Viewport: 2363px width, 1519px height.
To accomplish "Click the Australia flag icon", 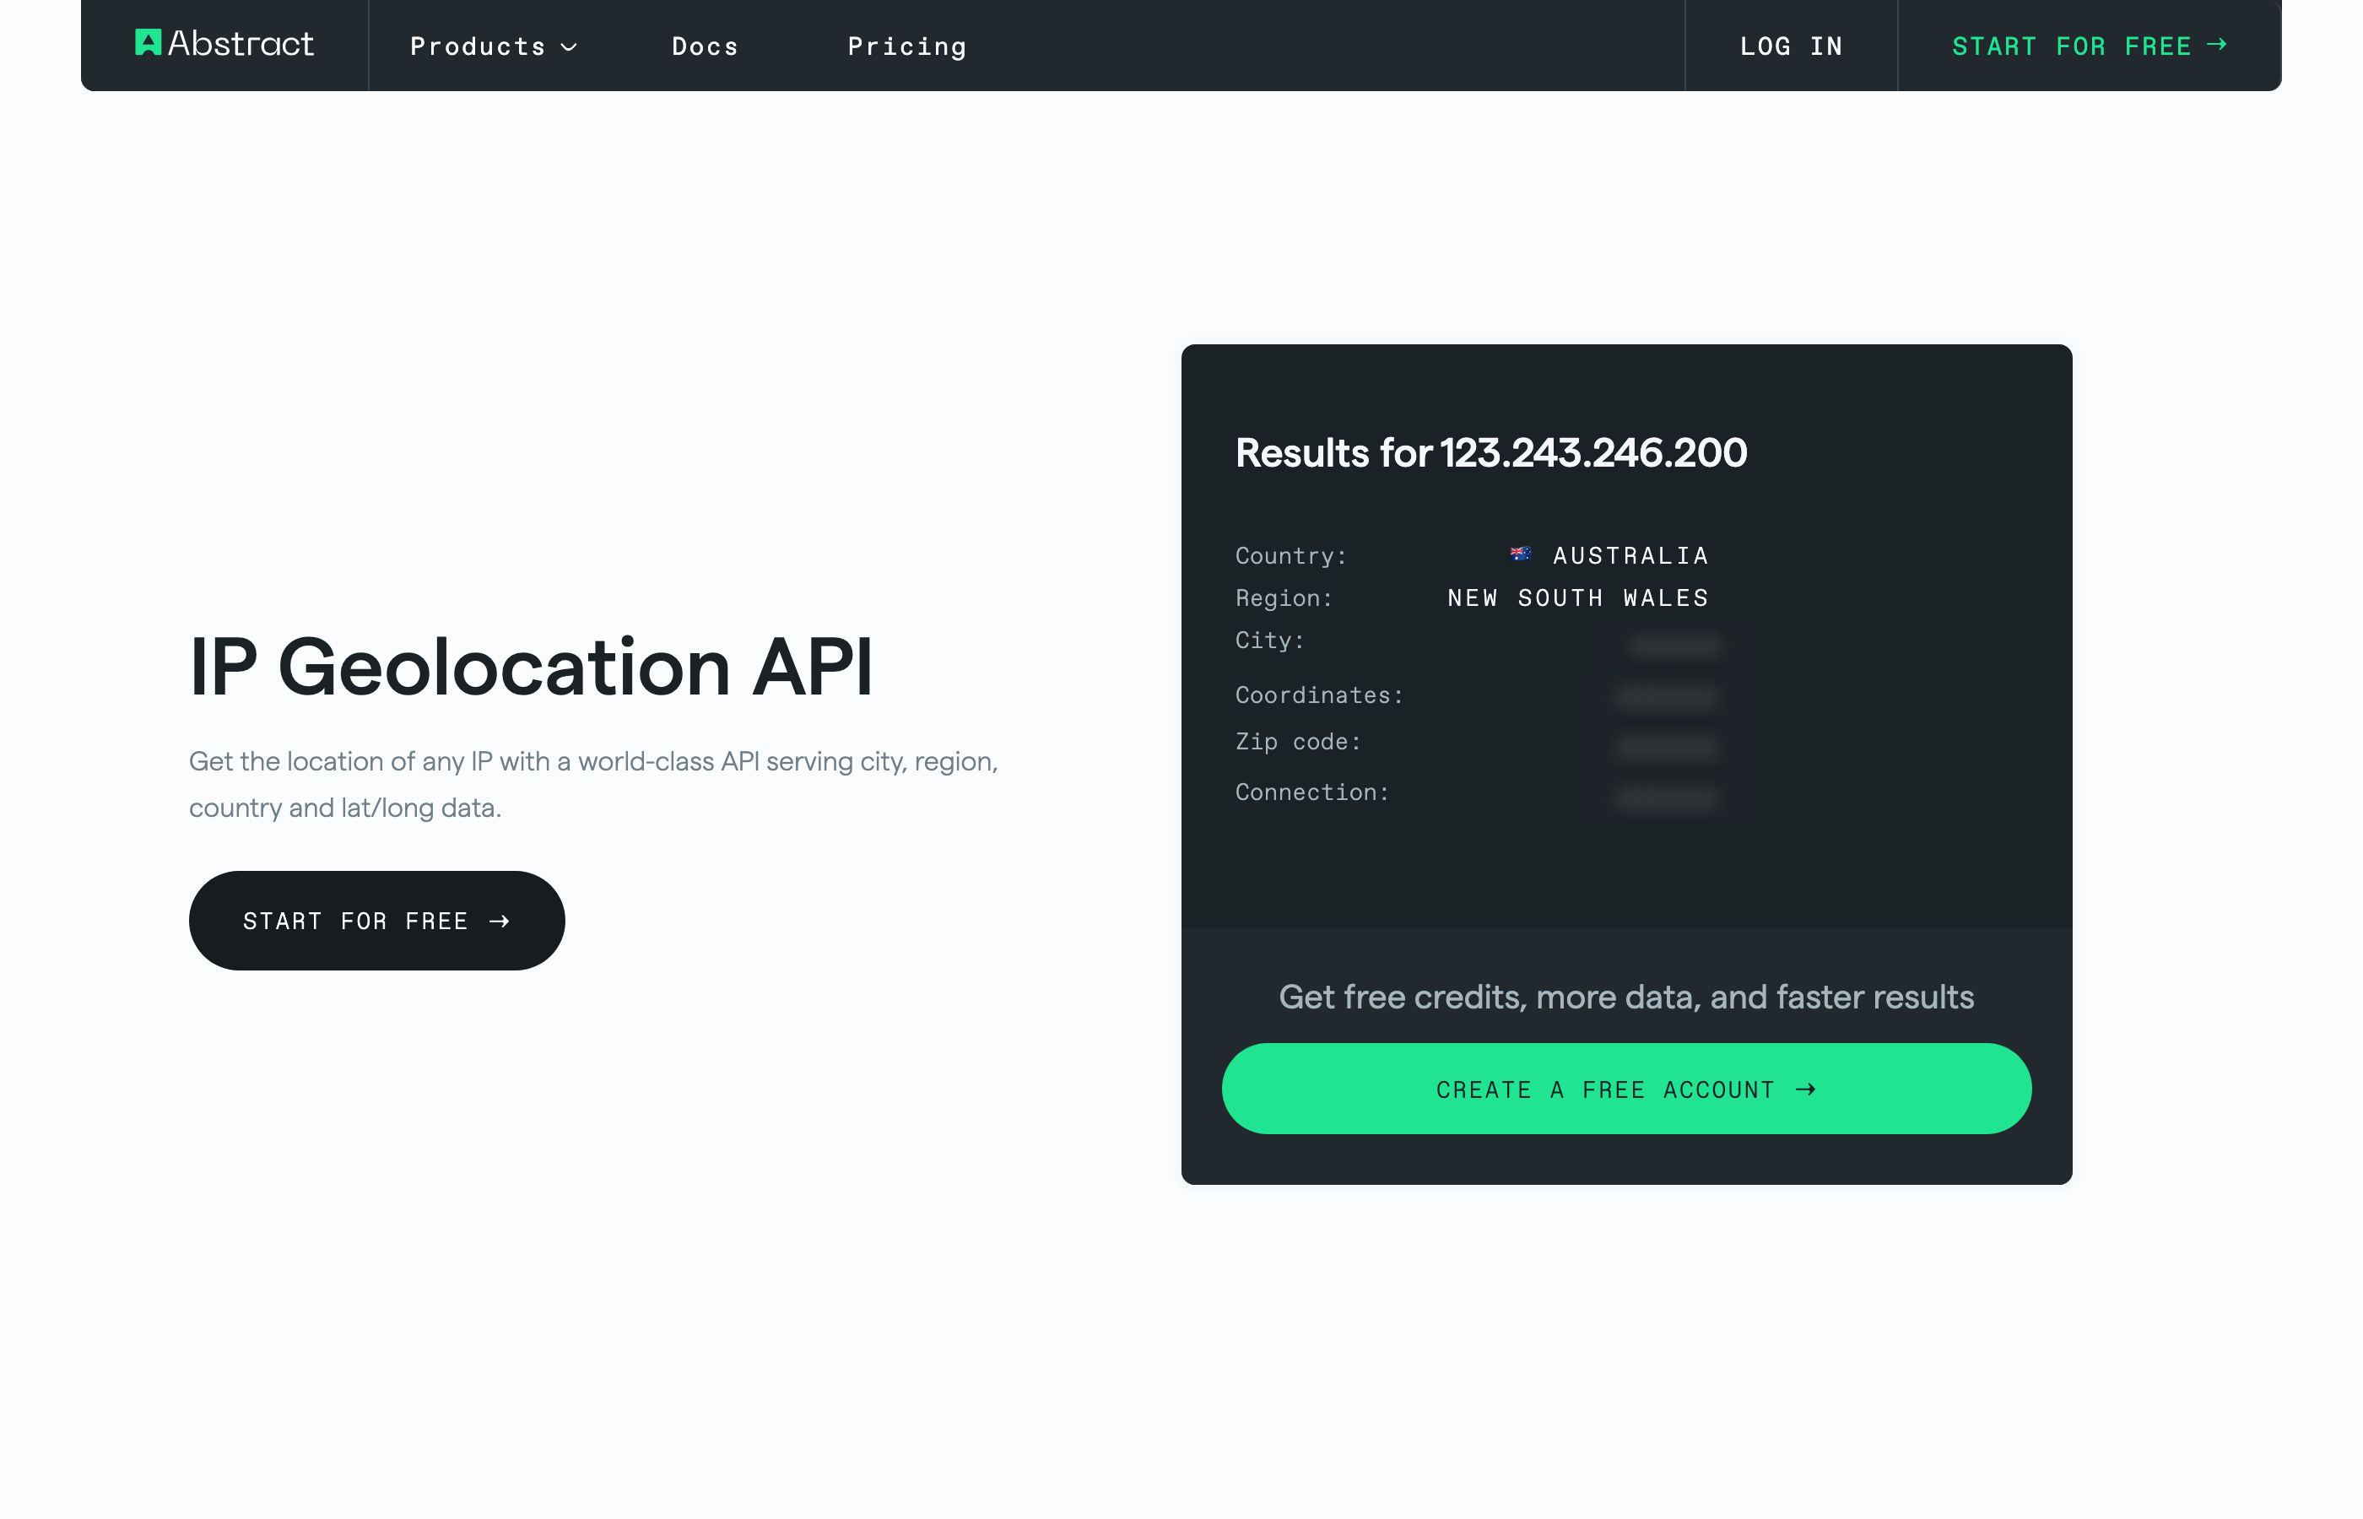I will [1520, 554].
